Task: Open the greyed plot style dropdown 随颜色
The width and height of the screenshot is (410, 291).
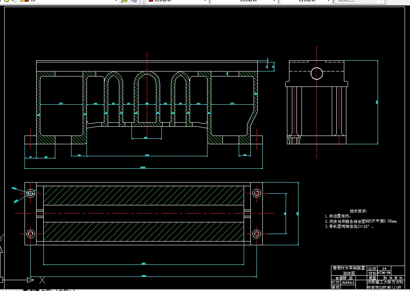Action: 359,1
